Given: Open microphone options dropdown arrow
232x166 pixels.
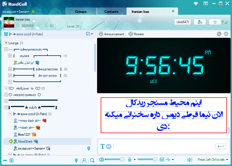Looking at the screenshot, I should click(x=135, y=160).
